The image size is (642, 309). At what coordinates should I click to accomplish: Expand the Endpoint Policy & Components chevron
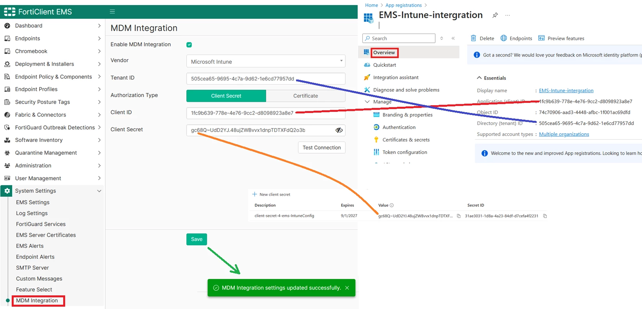coord(99,77)
